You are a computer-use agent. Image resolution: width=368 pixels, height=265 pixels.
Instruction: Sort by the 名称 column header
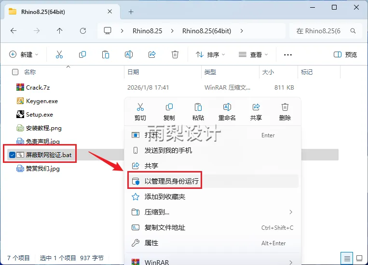click(30, 72)
